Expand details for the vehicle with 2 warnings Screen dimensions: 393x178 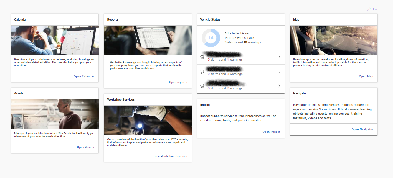pos(279,86)
